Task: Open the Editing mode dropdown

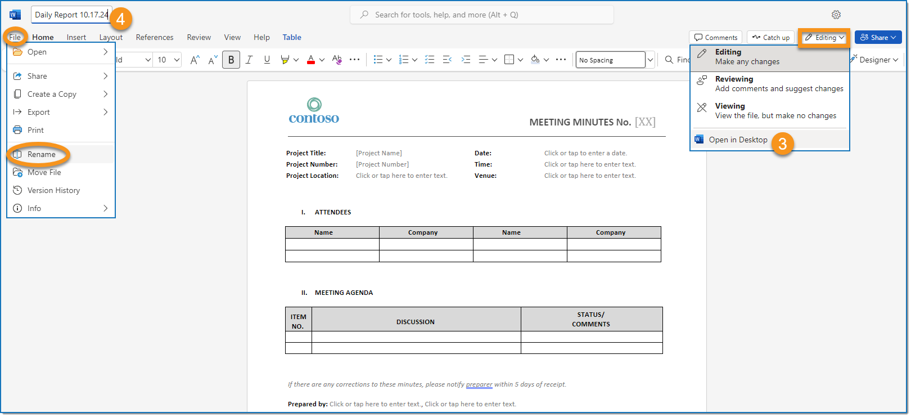Action: tap(824, 37)
